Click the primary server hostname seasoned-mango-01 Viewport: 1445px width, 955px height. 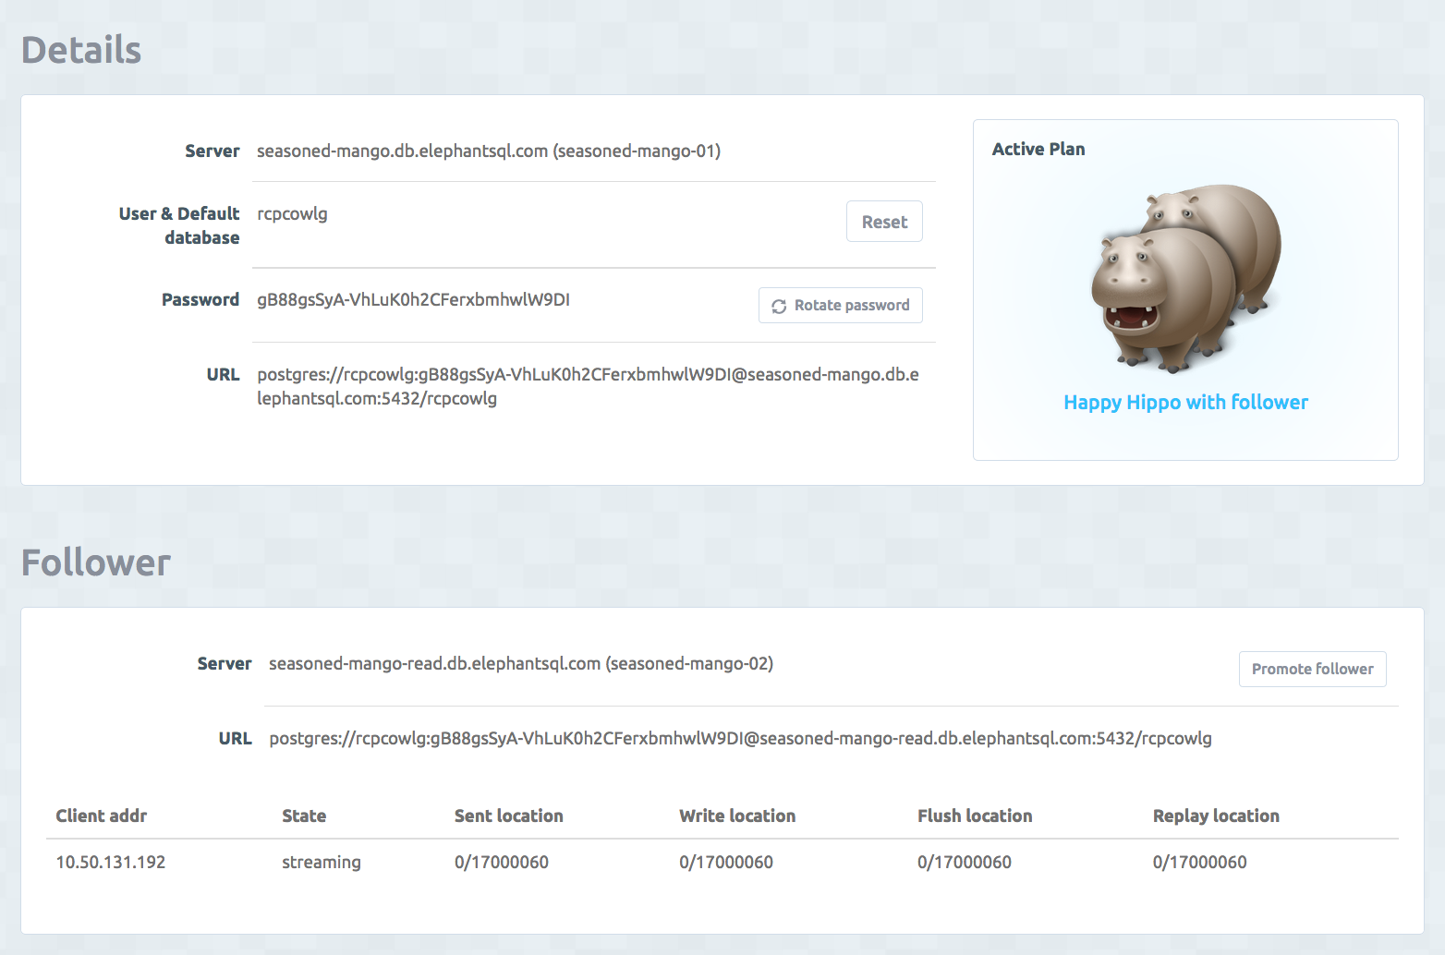[488, 151]
